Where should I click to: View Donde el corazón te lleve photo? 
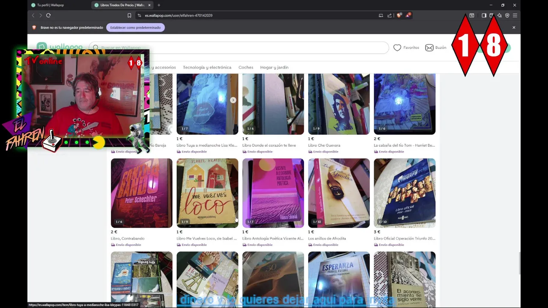(x=273, y=104)
